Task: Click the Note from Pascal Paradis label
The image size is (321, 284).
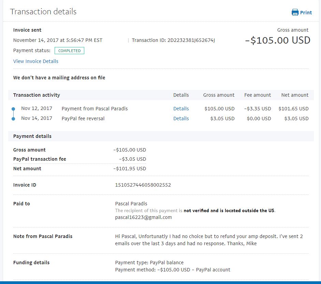Action: pos(43,236)
